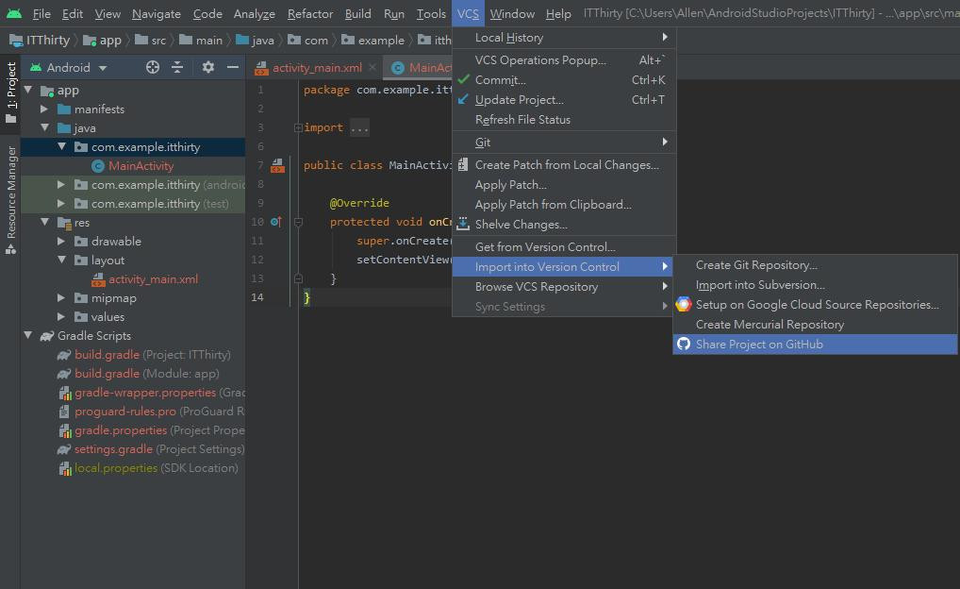
Task: Open the Refactor menu
Action: coord(310,13)
